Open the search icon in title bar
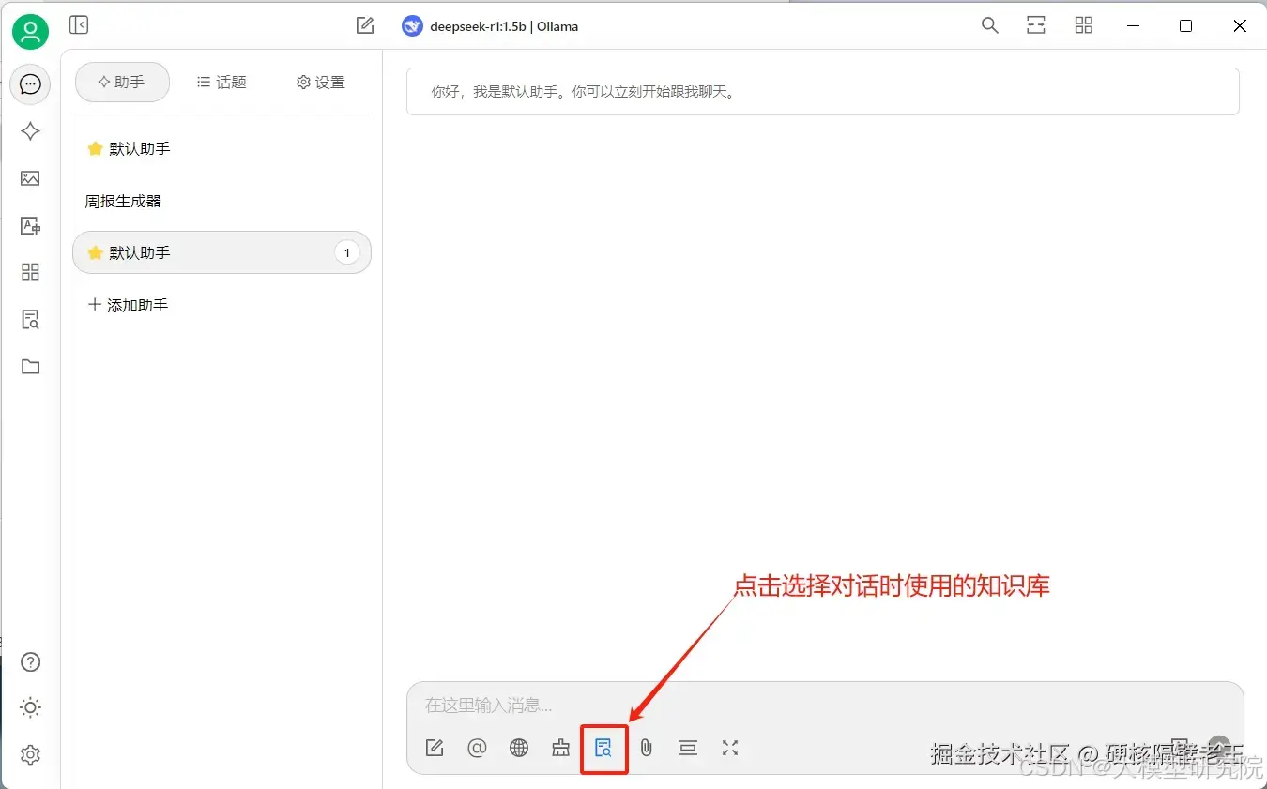 989,25
